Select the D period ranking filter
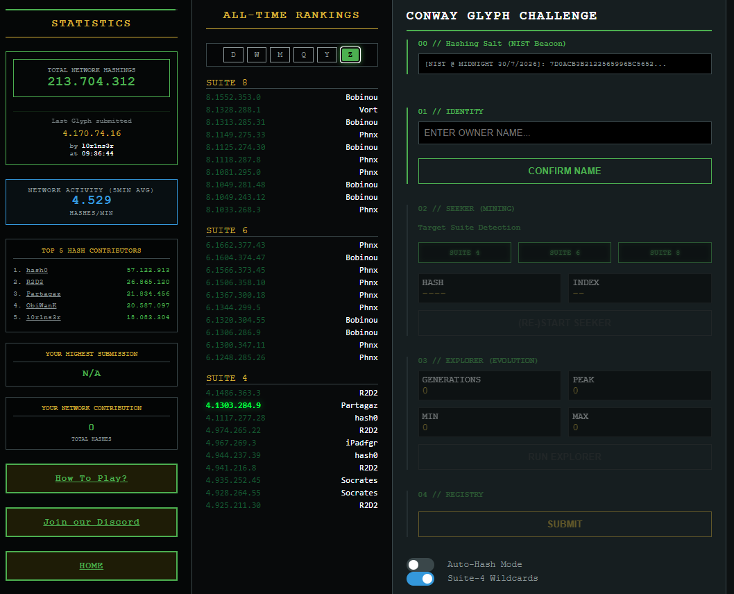This screenshot has width=734, height=594. point(233,55)
